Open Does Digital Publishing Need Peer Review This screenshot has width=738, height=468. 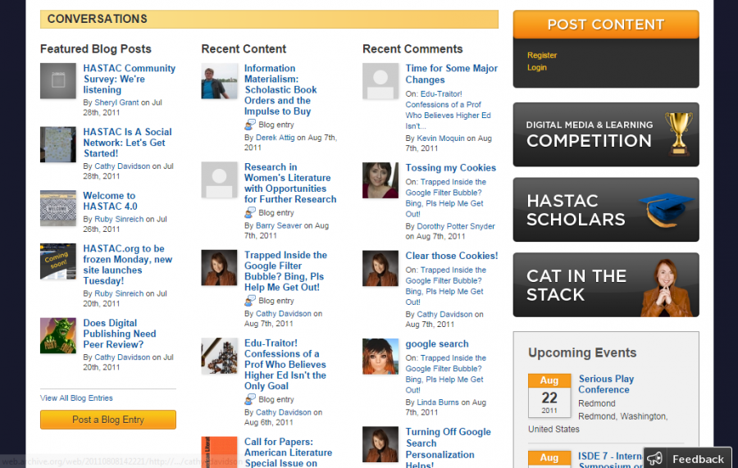click(x=120, y=334)
